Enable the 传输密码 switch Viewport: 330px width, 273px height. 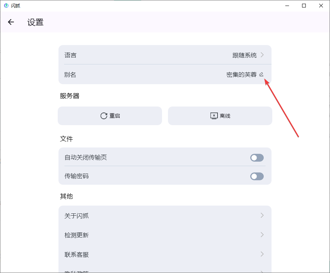(257, 177)
